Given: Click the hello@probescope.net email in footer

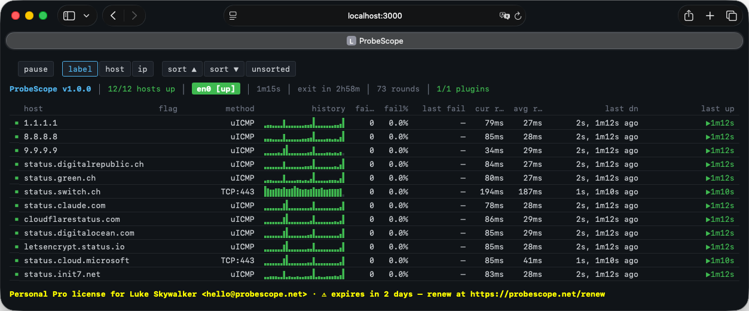Looking at the screenshot, I should tap(254, 294).
